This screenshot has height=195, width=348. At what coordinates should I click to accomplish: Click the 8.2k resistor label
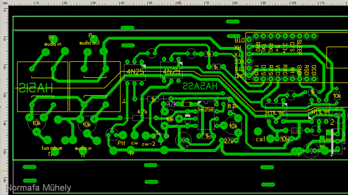[233, 106]
